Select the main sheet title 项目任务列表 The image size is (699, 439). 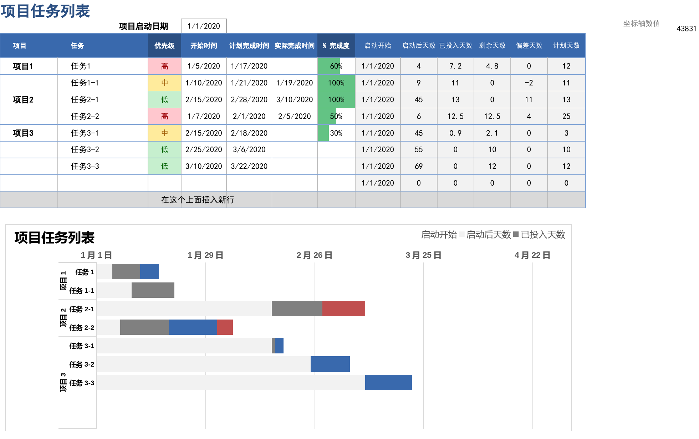(45, 11)
